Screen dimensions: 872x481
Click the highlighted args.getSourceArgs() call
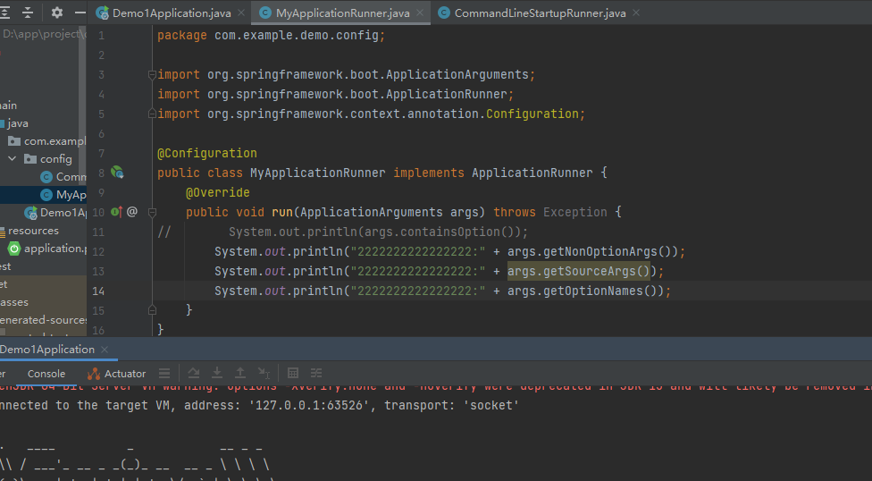pyautogui.click(x=578, y=271)
